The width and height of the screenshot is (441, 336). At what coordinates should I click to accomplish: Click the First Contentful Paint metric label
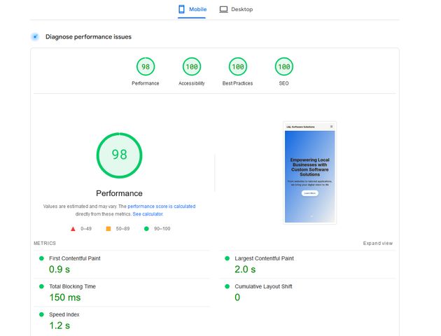[74, 258]
